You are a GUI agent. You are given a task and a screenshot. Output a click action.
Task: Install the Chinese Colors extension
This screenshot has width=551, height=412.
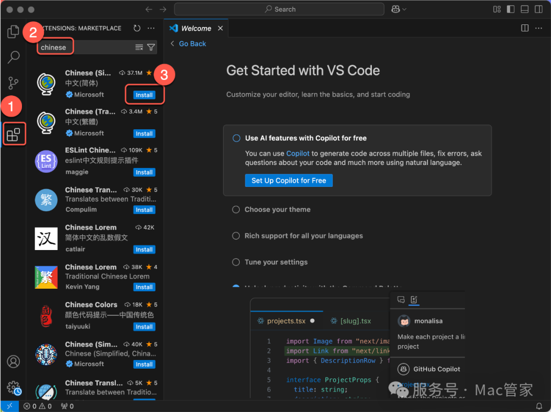pos(144,326)
